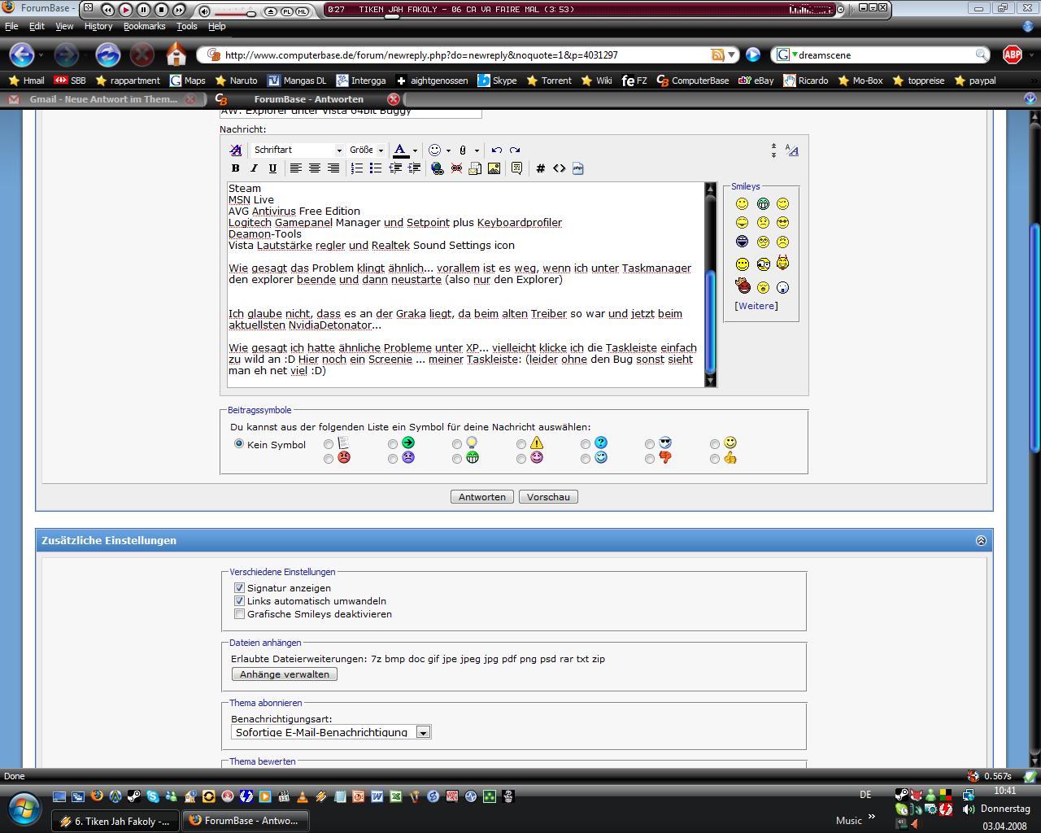Go to Firefox home page button

point(176,55)
